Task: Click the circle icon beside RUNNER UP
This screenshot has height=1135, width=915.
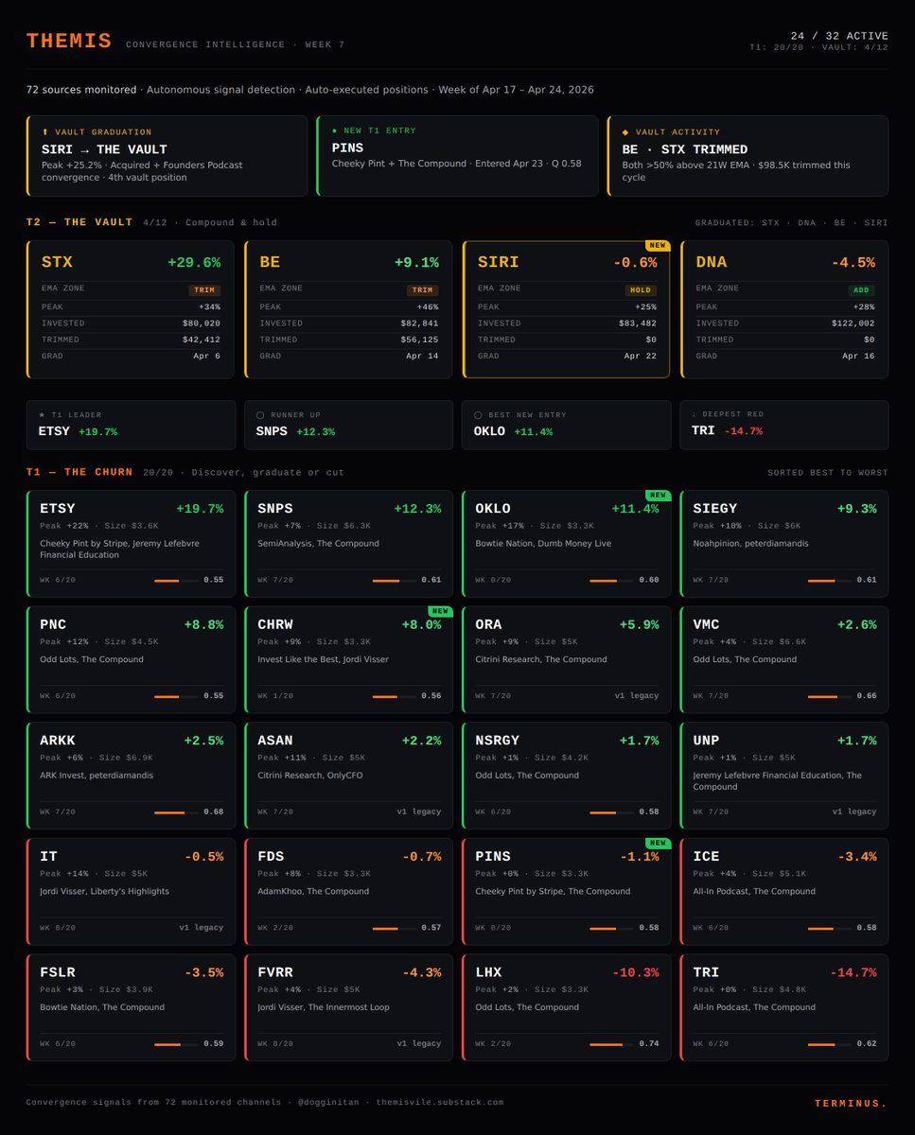Action: click(x=260, y=415)
